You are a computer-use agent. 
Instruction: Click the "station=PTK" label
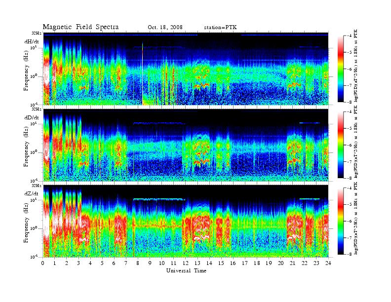(x=221, y=27)
